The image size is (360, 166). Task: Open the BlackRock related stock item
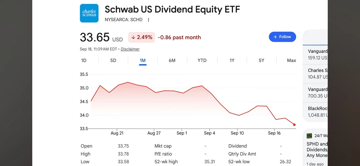click(315, 112)
